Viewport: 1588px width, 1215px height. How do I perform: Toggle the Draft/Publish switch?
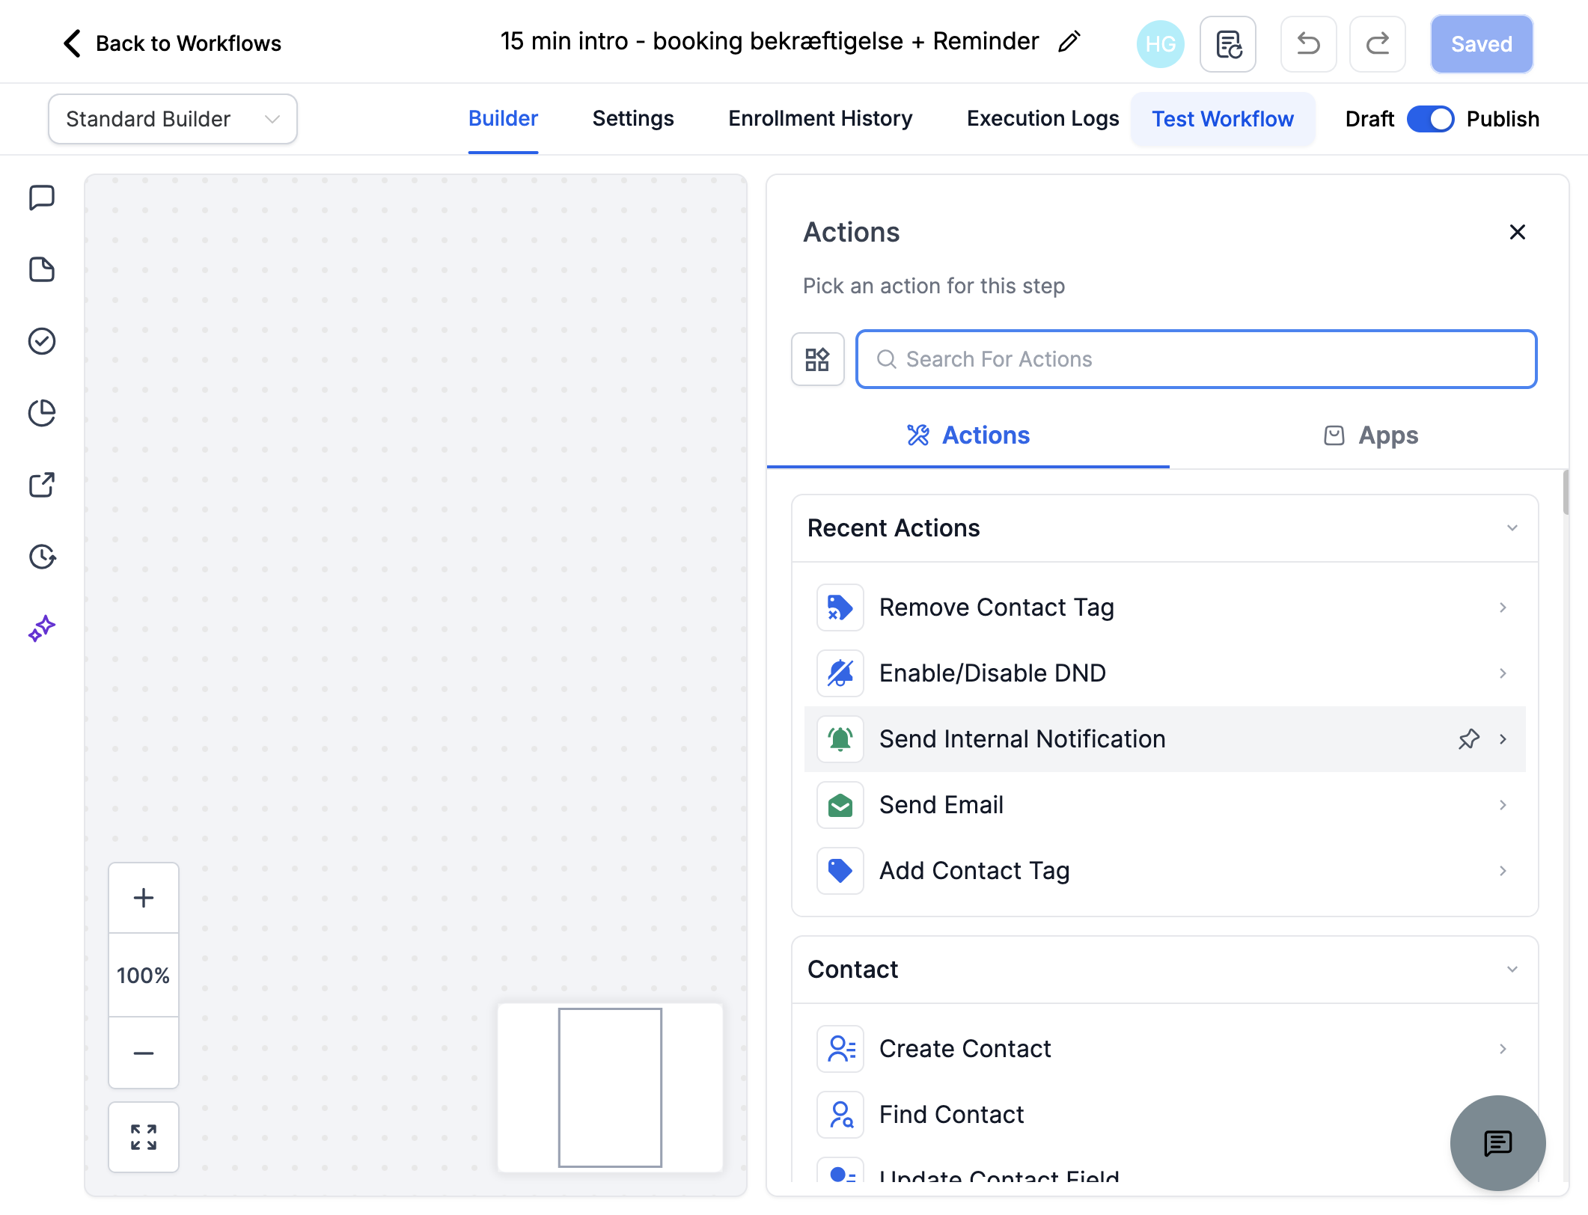click(1430, 119)
